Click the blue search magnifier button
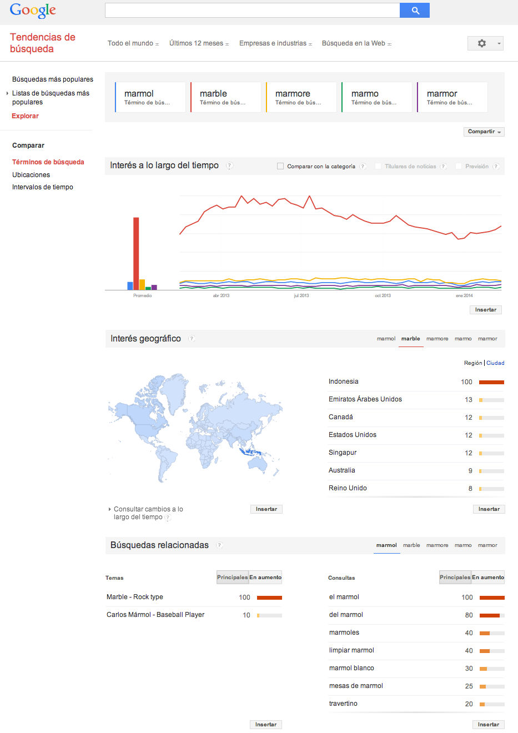The image size is (518, 733). (414, 11)
